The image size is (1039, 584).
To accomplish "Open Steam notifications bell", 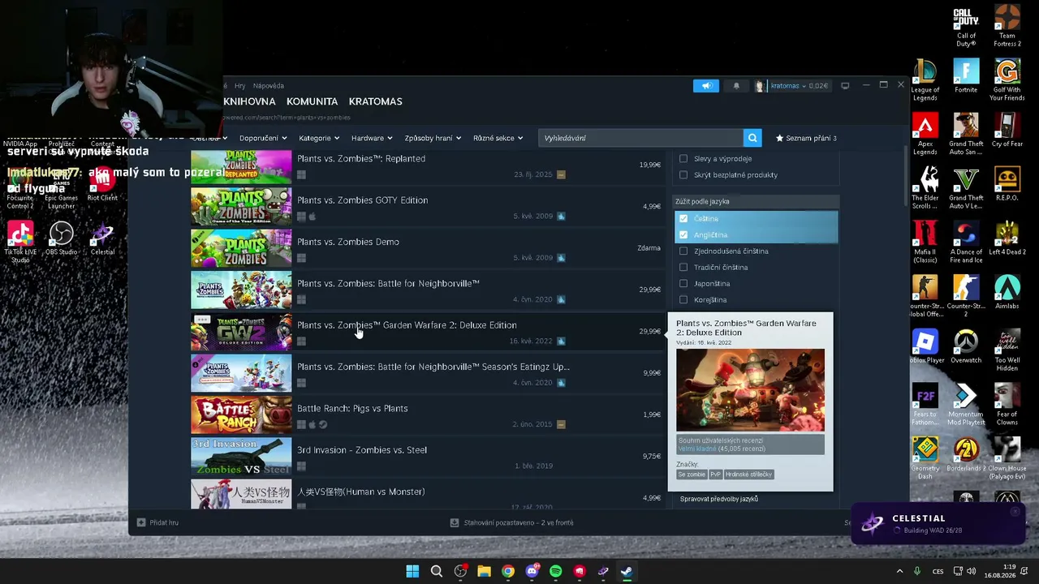I will coord(736,86).
